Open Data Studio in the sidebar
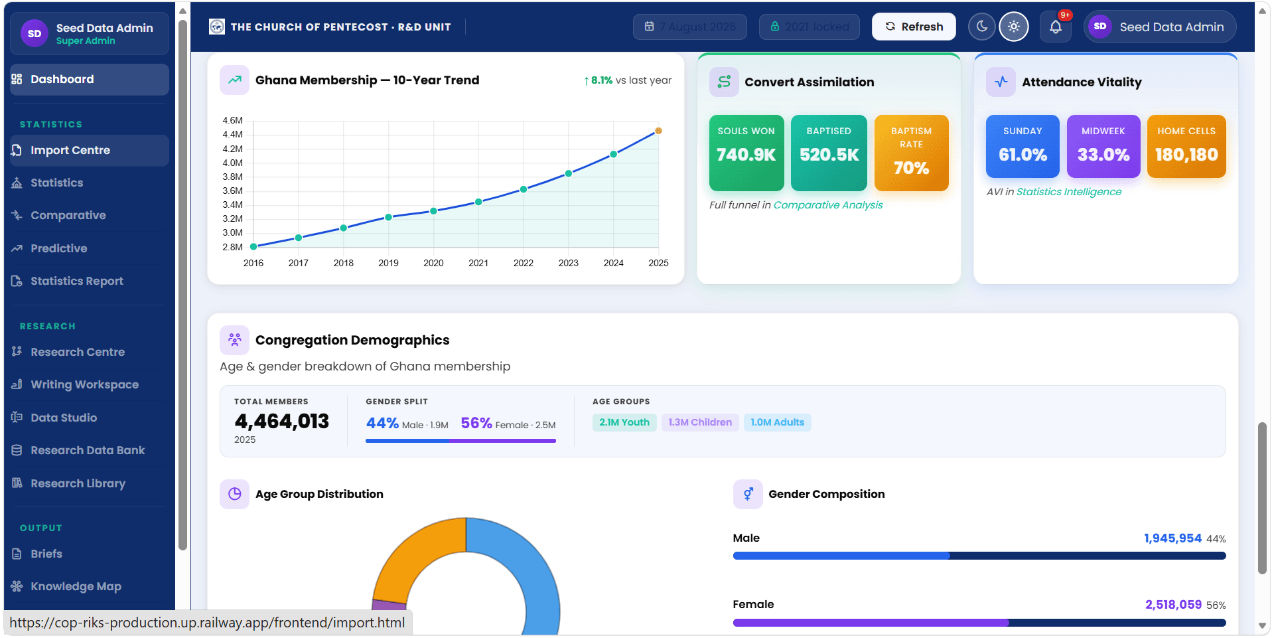The height and width of the screenshot is (638, 1272). (90, 418)
